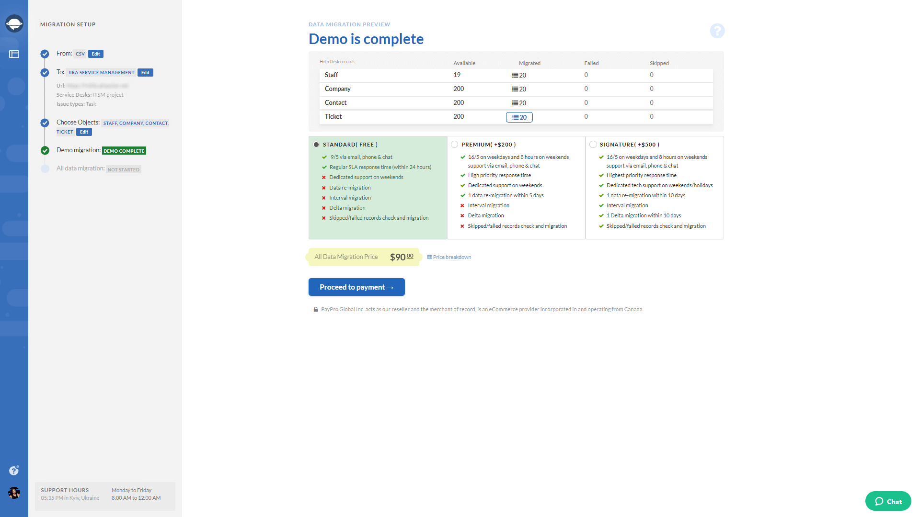Select the PREMIUM +$200 plan radio button

pos(454,145)
